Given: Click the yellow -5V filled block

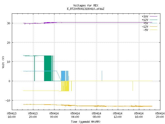Looking at the screenshot, I should (67, 86).
